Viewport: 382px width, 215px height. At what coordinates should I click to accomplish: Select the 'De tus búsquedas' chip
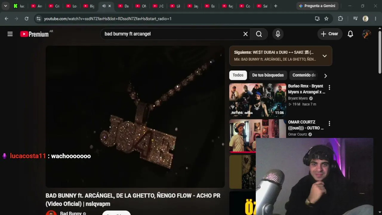(x=268, y=75)
